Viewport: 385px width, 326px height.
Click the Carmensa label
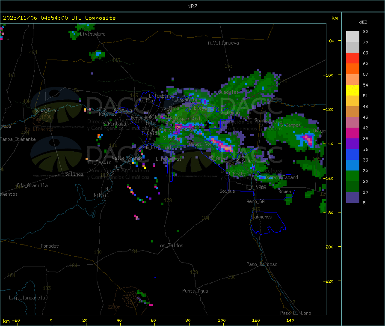coord(262,217)
